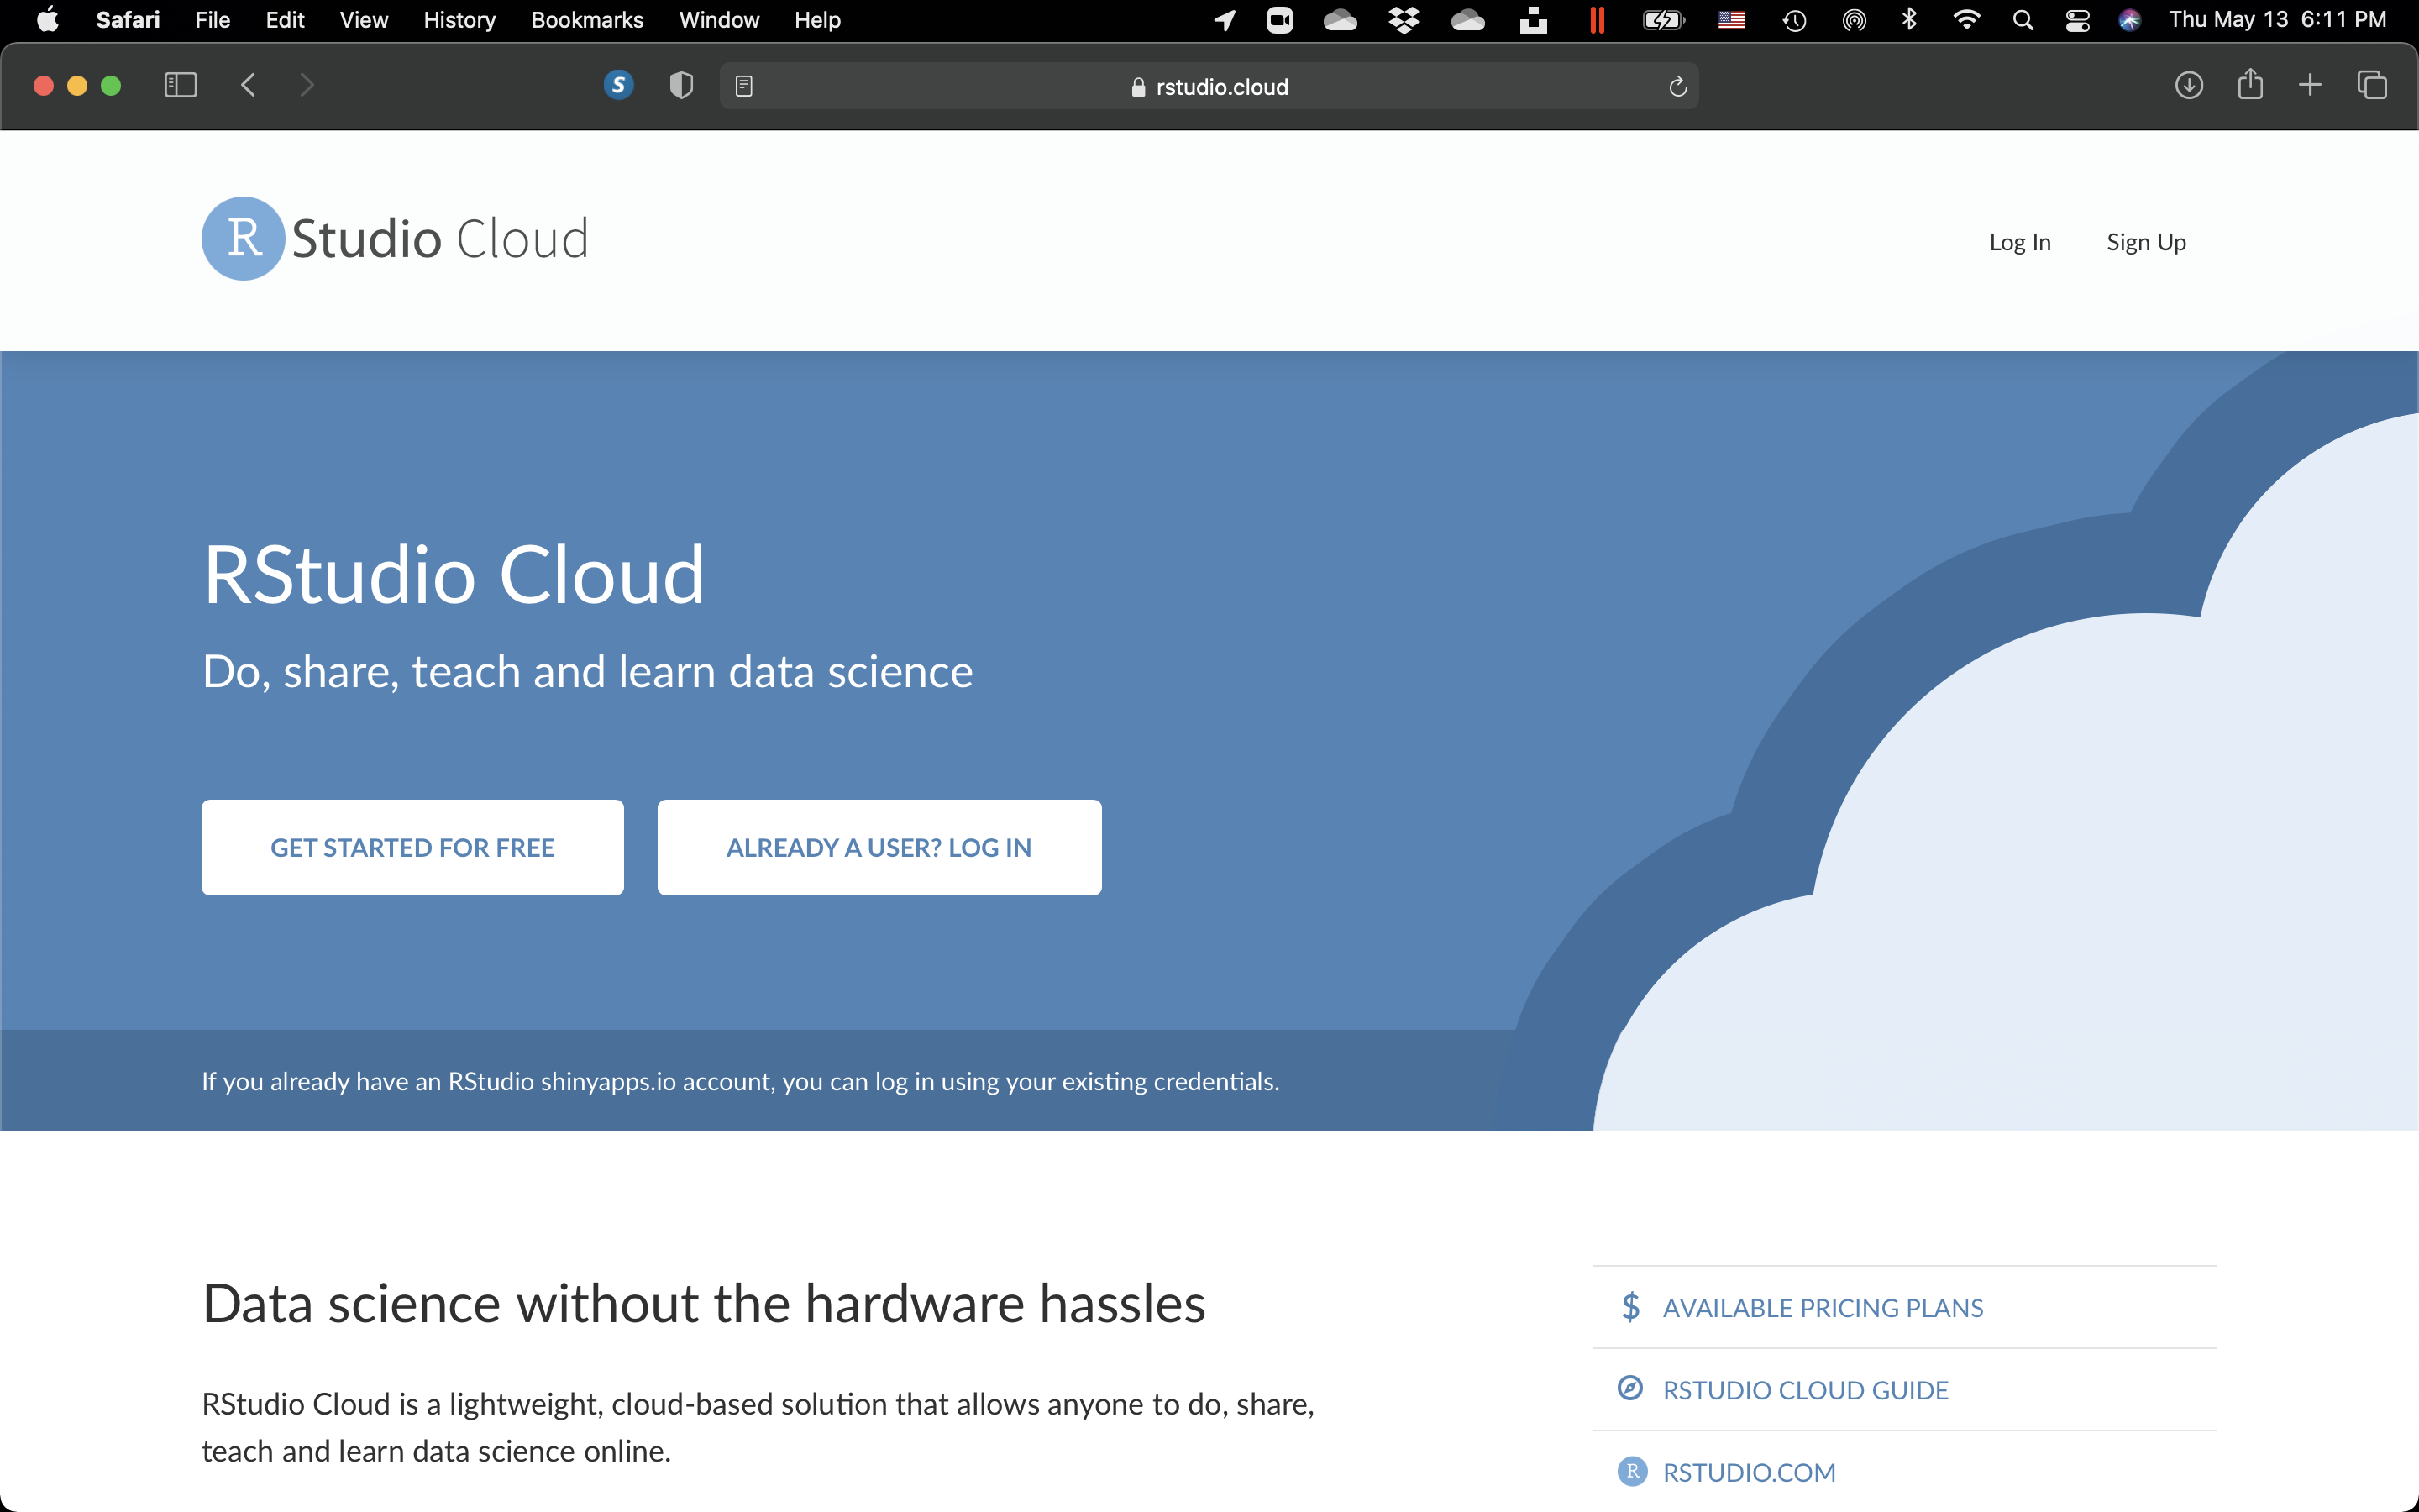Show Reader view icon in address bar
The height and width of the screenshot is (1512, 2419).
point(743,87)
